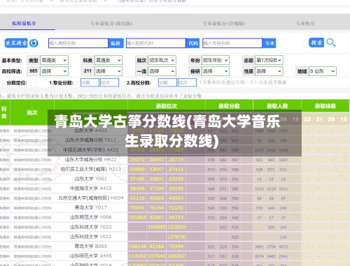Focus the 输入高校名称 input field
This screenshot has width=350, height=266.
[x=78, y=43]
